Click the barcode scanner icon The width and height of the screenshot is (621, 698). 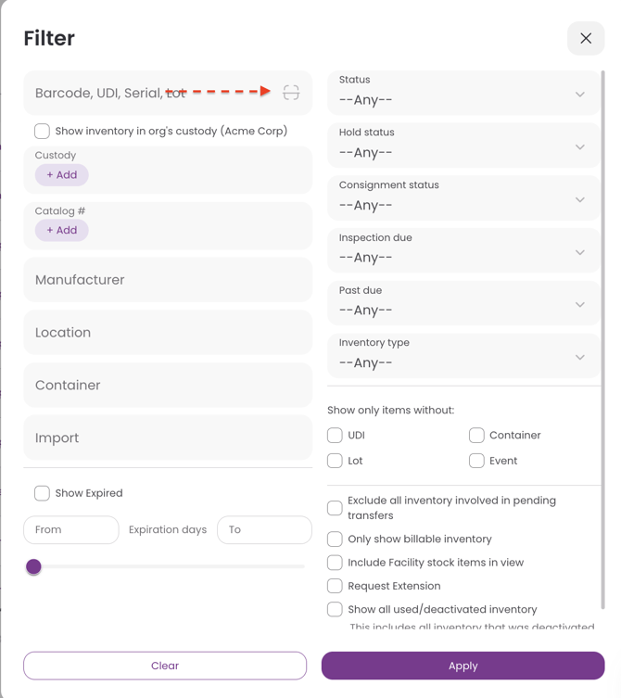pos(291,93)
